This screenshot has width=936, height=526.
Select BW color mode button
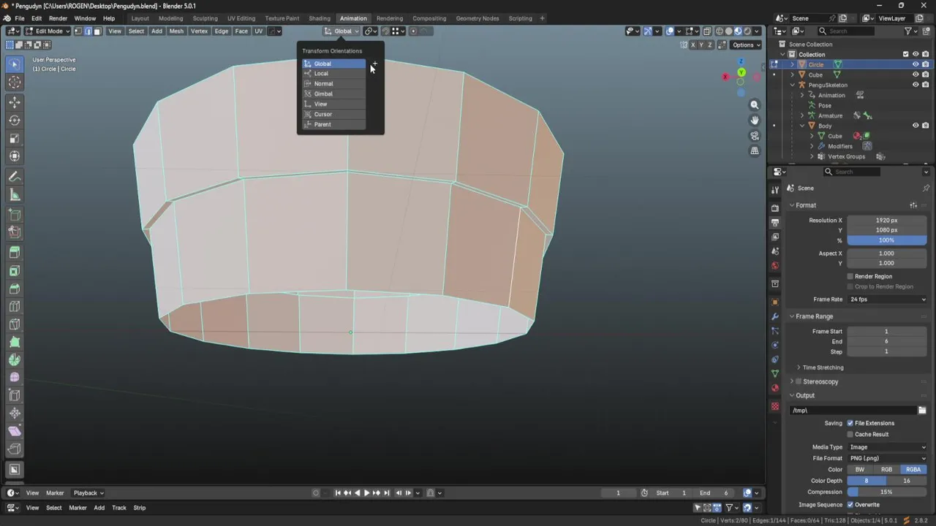860,470
